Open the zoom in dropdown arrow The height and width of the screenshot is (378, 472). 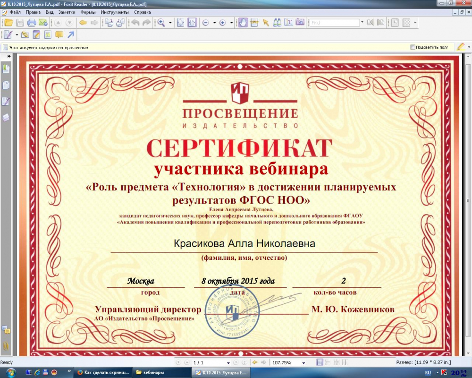click(231, 23)
